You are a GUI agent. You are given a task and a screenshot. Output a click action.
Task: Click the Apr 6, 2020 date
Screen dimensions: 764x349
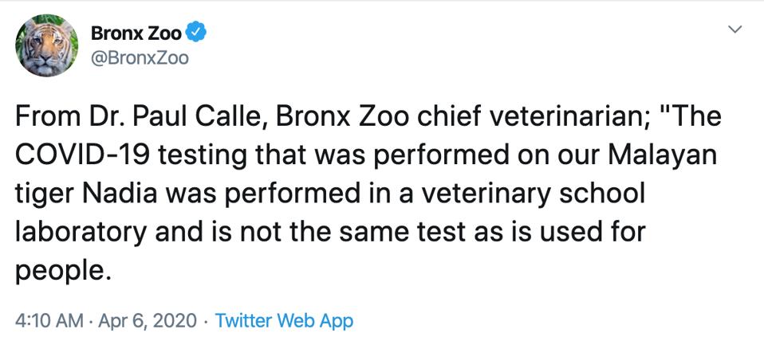(x=146, y=321)
